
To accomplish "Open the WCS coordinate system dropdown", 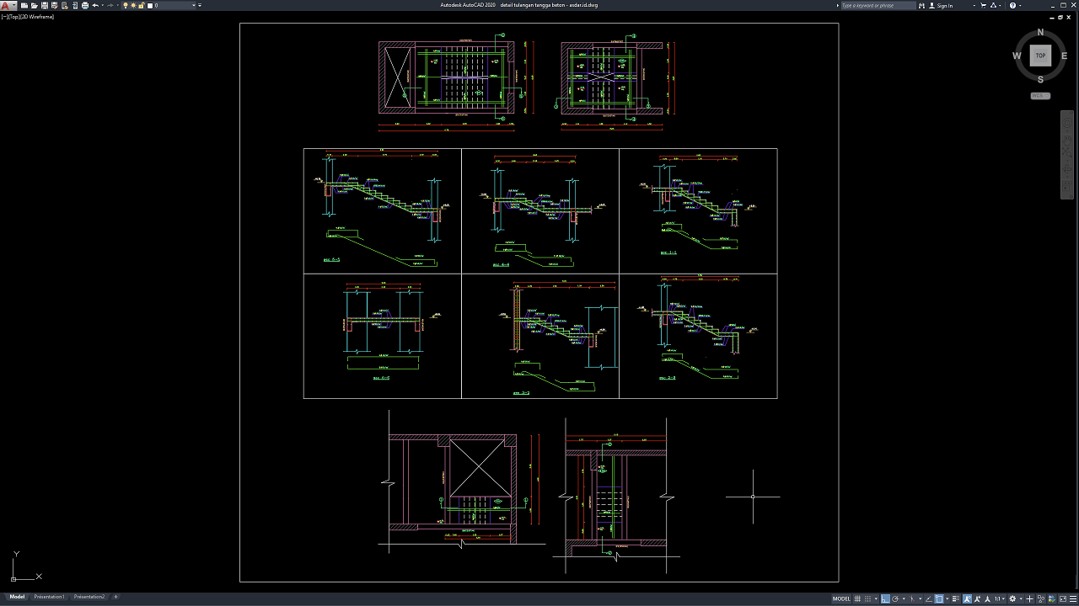I will pos(1040,96).
